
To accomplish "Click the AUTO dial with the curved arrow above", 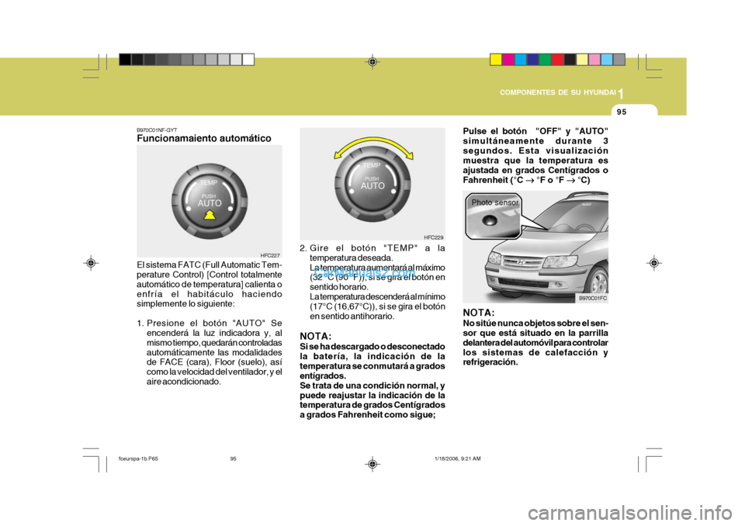I will click(372, 184).
